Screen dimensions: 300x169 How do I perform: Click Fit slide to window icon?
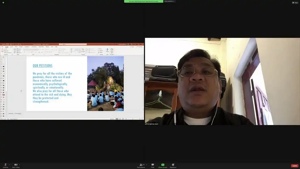tap(142, 119)
